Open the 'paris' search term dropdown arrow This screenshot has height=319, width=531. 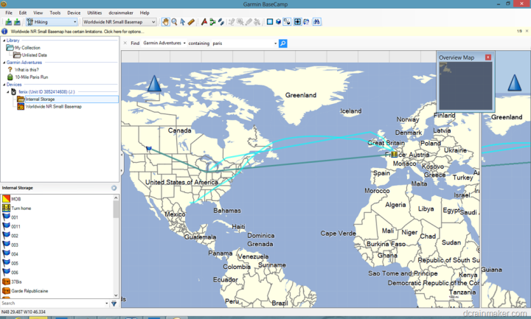click(x=275, y=43)
